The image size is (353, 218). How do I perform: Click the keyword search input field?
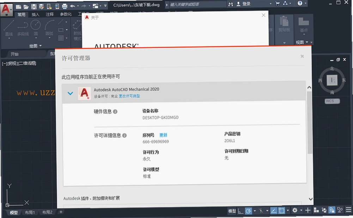click(x=197, y=5)
